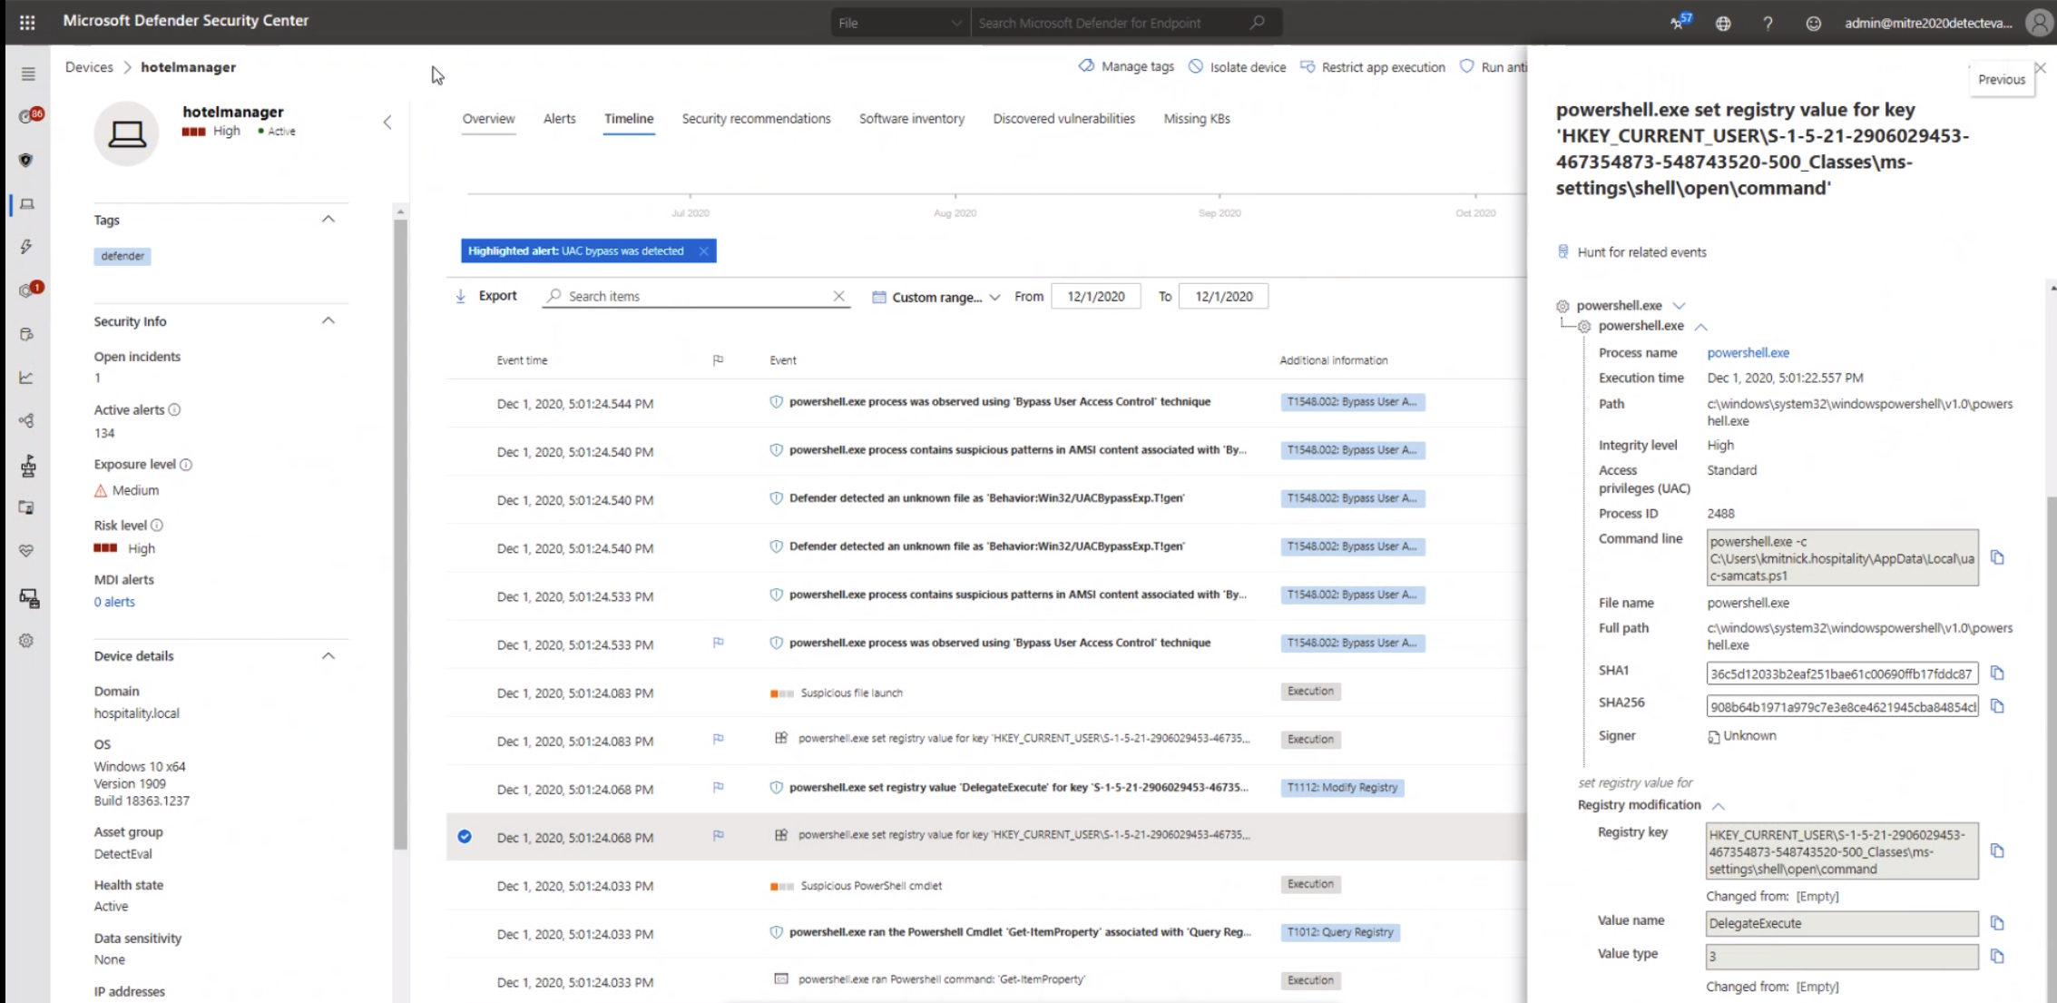Open the lightning bolt sidebar icon
This screenshot has height=1003, width=2057.
(x=26, y=247)
